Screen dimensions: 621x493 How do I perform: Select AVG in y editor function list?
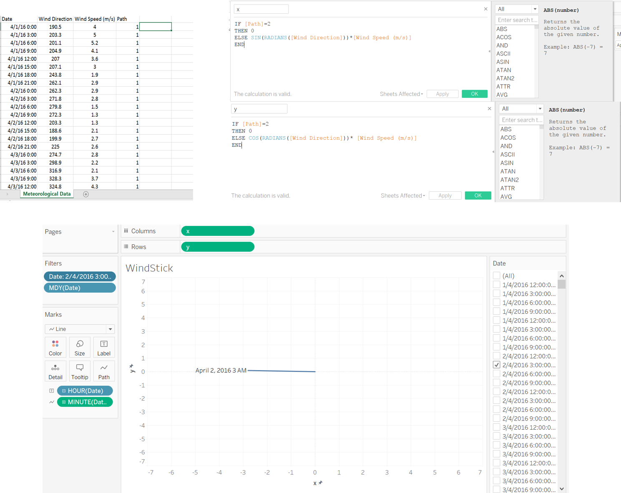coord(506,197)
